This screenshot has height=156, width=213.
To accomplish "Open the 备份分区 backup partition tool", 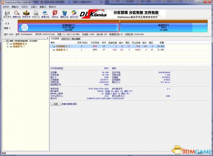I will [74, 14].
